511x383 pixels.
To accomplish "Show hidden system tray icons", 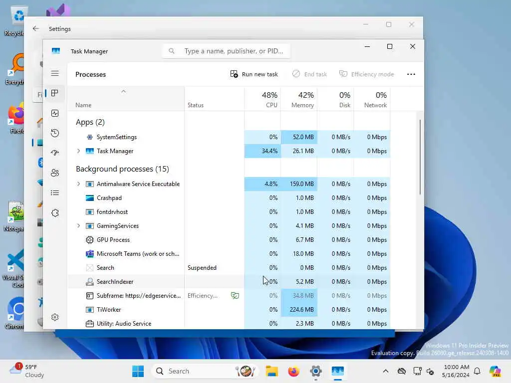I will coord(386,371).
